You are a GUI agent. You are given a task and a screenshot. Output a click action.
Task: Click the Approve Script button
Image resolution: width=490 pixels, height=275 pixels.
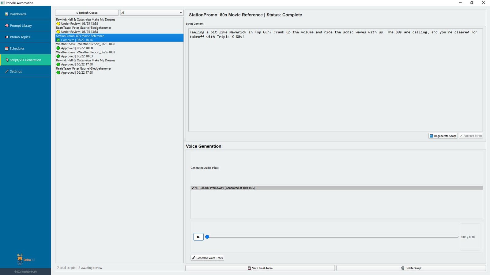471,136
